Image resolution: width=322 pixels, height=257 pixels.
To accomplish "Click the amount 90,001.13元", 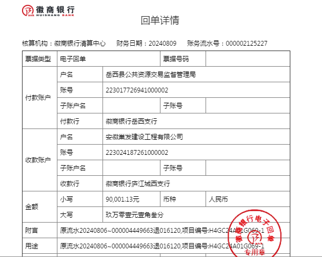I will tap(122, 199).
